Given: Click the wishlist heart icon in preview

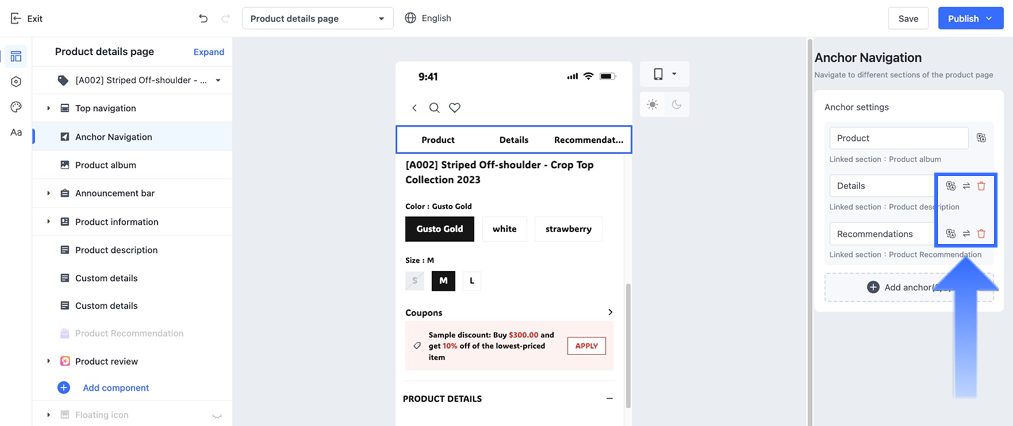Looking at the screenshot, I should (455, 108).
